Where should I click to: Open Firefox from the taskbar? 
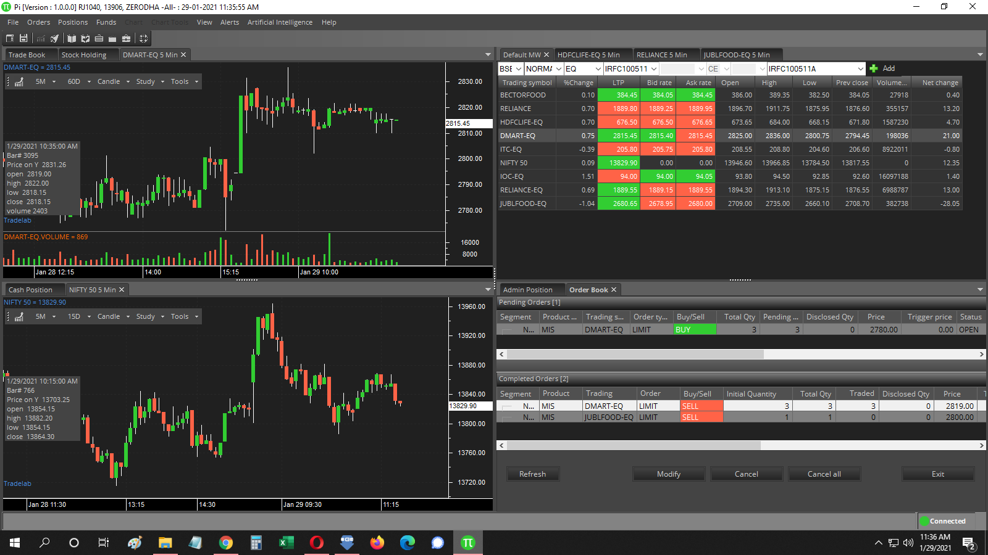377,543
